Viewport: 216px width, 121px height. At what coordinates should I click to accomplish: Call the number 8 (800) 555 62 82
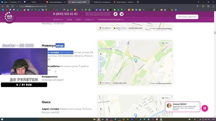point(65,14)
